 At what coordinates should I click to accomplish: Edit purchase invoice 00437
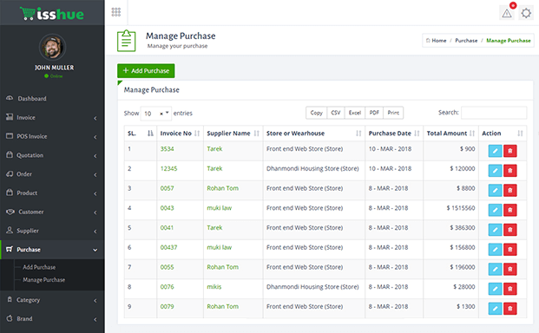495,249
